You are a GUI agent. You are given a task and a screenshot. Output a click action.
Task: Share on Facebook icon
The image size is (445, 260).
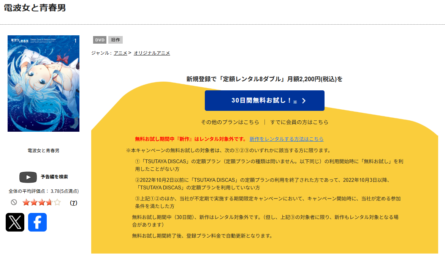point(38,222)
